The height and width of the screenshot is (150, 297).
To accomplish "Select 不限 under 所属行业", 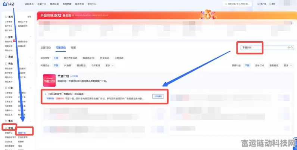I will point(56,66).
